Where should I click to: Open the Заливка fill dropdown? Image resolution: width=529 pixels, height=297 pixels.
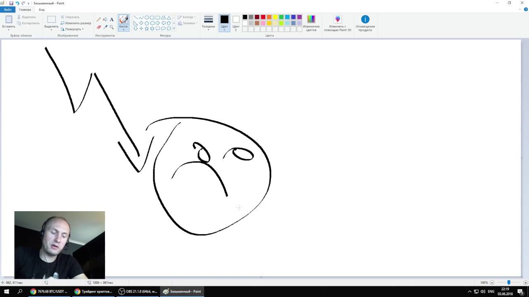click(188, 23)
